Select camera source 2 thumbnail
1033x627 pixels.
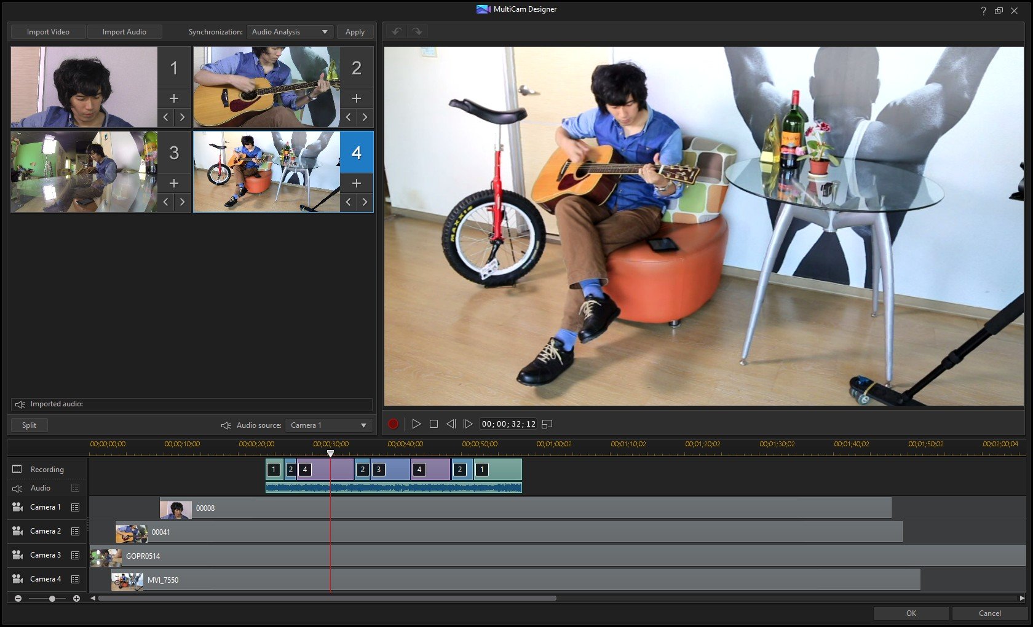click(x=267, y=86)
